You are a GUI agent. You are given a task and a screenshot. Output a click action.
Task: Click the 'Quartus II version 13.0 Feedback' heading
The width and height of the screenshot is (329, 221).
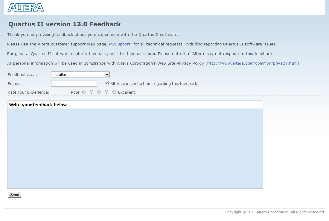point(65,24)
